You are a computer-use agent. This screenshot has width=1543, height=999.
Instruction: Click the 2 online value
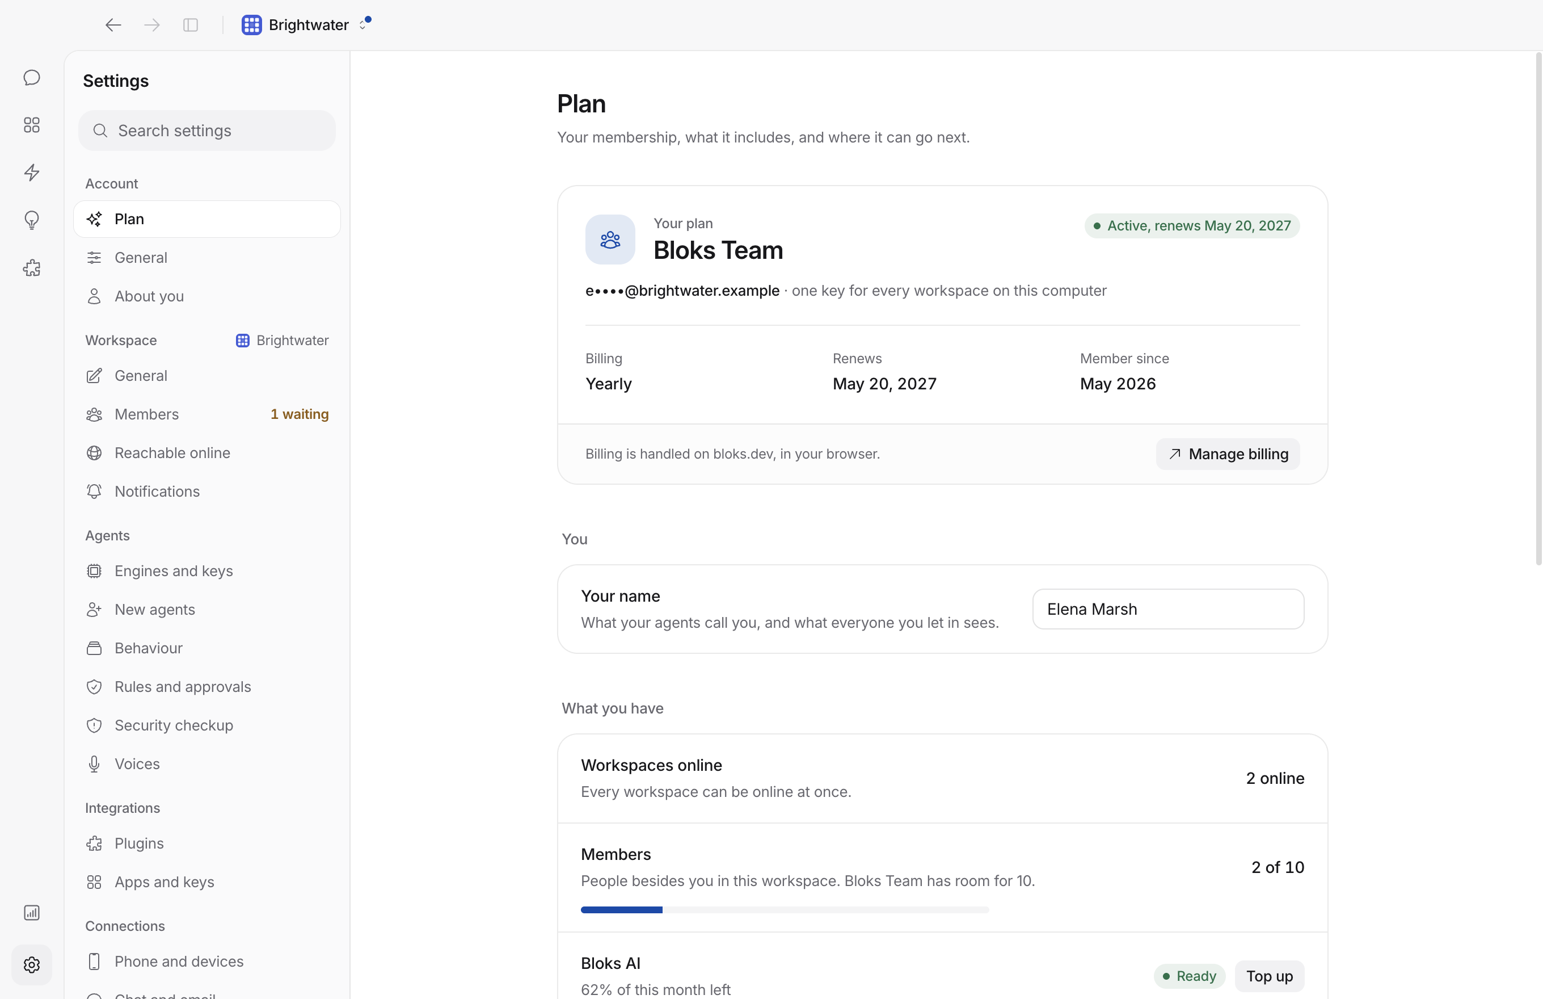[x=1275, y=778]
